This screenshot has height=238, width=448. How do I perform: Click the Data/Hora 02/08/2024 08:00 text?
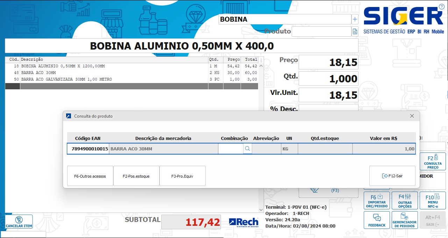[300, 226]
